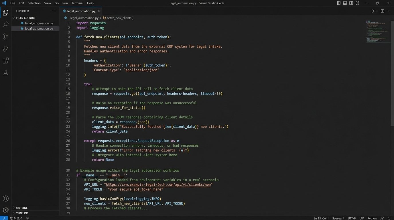Open the Run and Debug view

[x=5, y=49]
